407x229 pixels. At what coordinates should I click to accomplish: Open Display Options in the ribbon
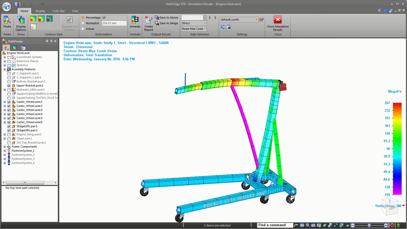[21, 20]
